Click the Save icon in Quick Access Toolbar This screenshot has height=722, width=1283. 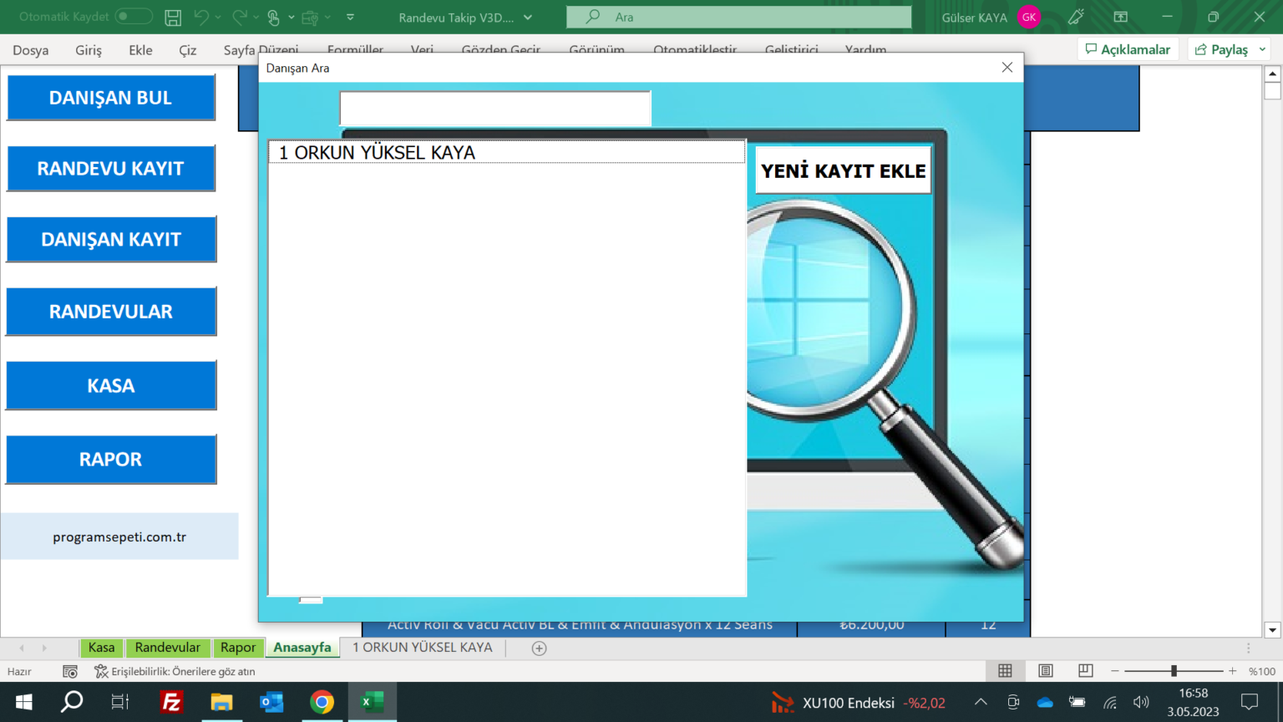pos(172,16)
